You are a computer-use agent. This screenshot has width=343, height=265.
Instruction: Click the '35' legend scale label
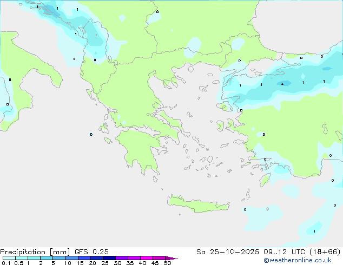130,263
